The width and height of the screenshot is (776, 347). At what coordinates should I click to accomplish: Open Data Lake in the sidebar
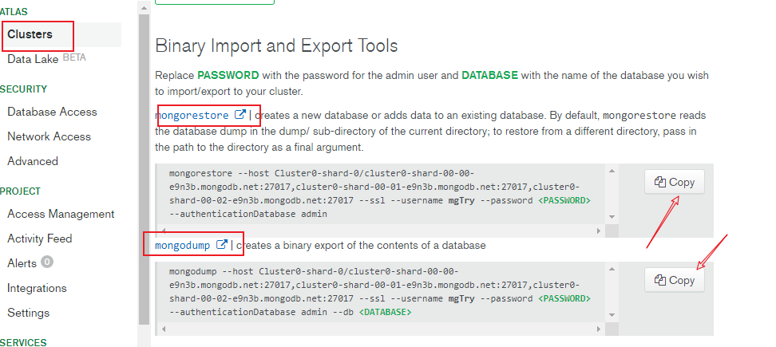(34, 59)
